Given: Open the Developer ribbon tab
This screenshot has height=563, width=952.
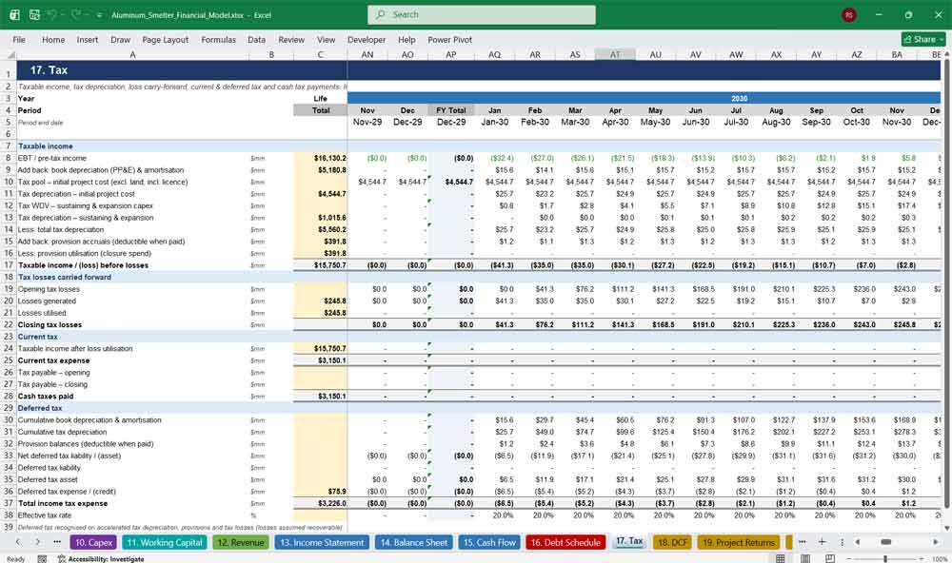Looking at the screenshot, I should (x=367, y=39).
